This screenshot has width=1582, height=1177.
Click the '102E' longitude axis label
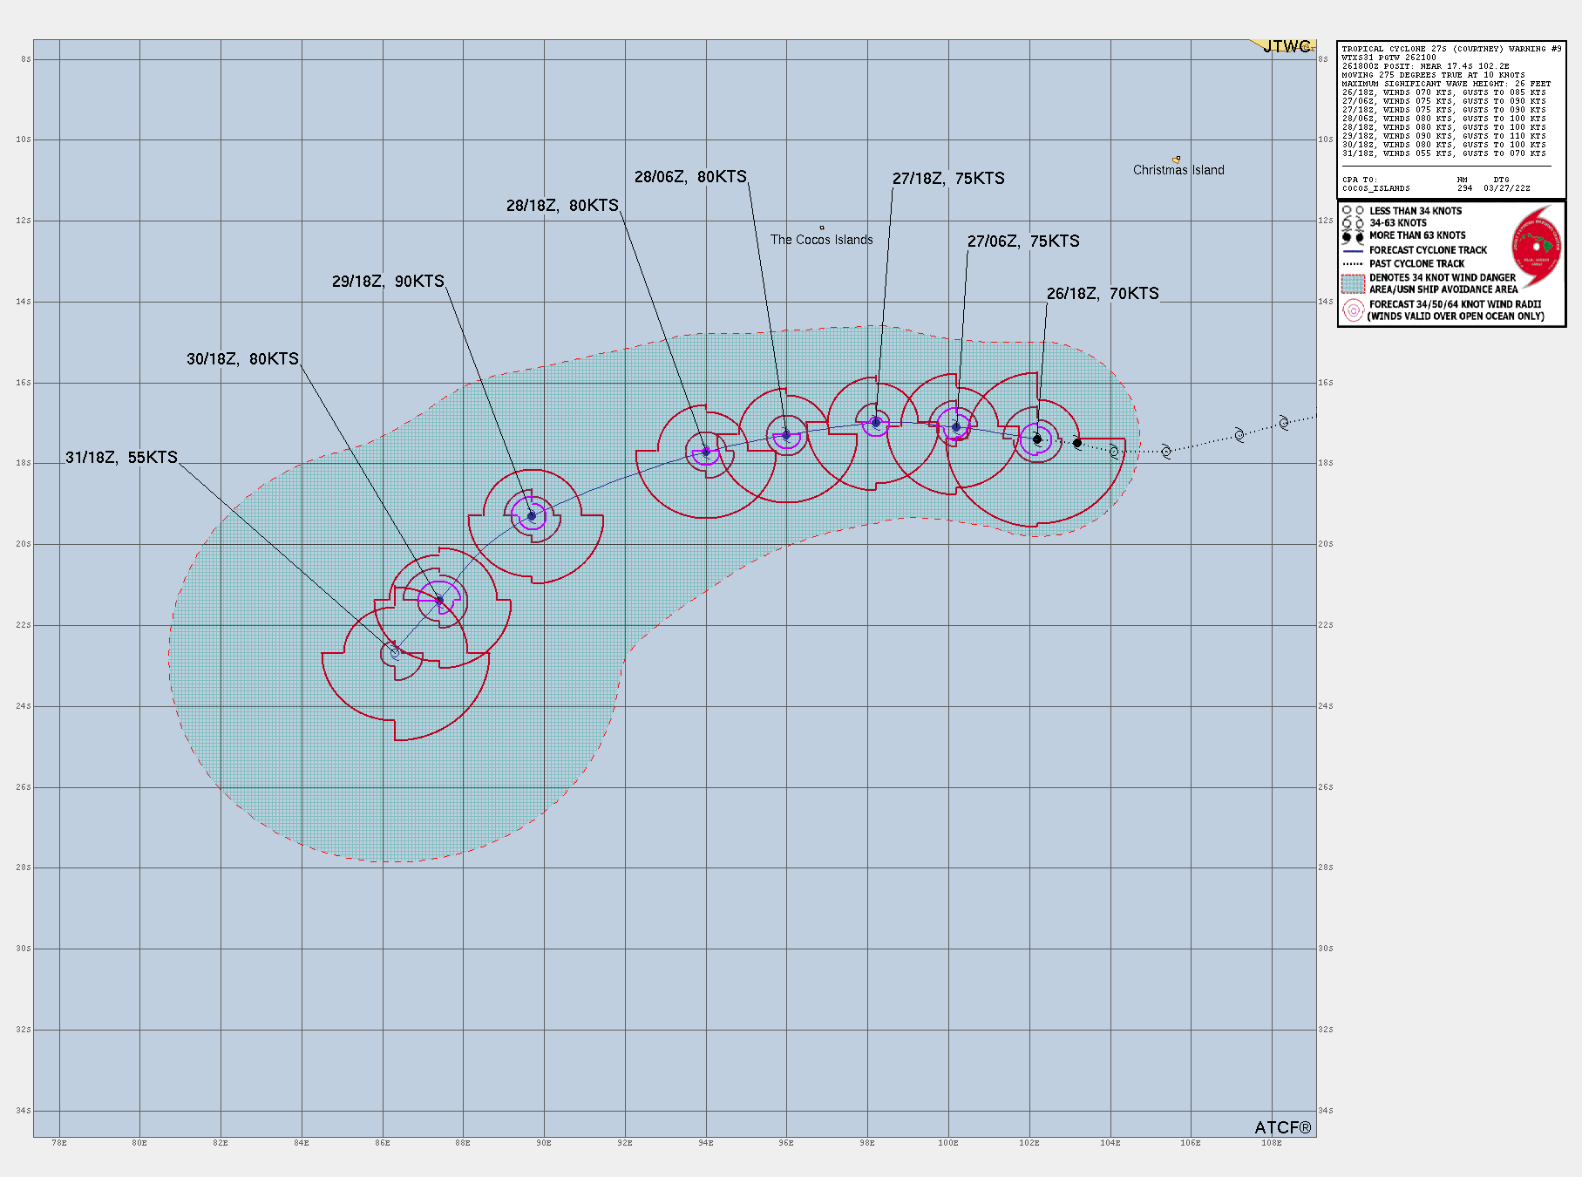coord(1029,1142)
